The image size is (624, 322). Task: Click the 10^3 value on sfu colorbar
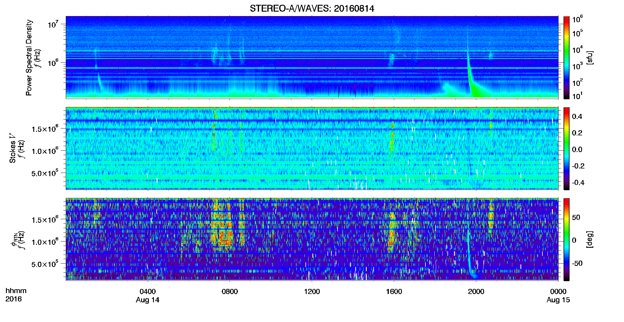pyautogui.click(x=577, y=66)
